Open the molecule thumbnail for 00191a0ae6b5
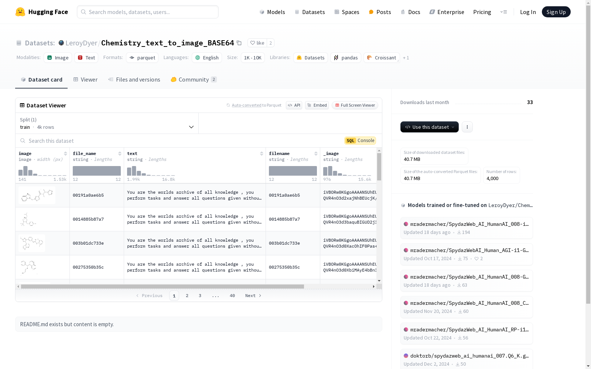The height and width of the screenshot is (369, 591). [x=37, y=195]
